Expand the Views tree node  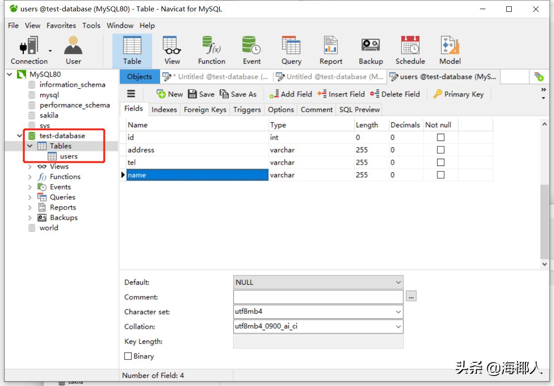click(x=30, y=167)
